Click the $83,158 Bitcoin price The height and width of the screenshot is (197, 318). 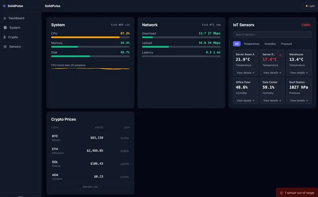[97, 138]
